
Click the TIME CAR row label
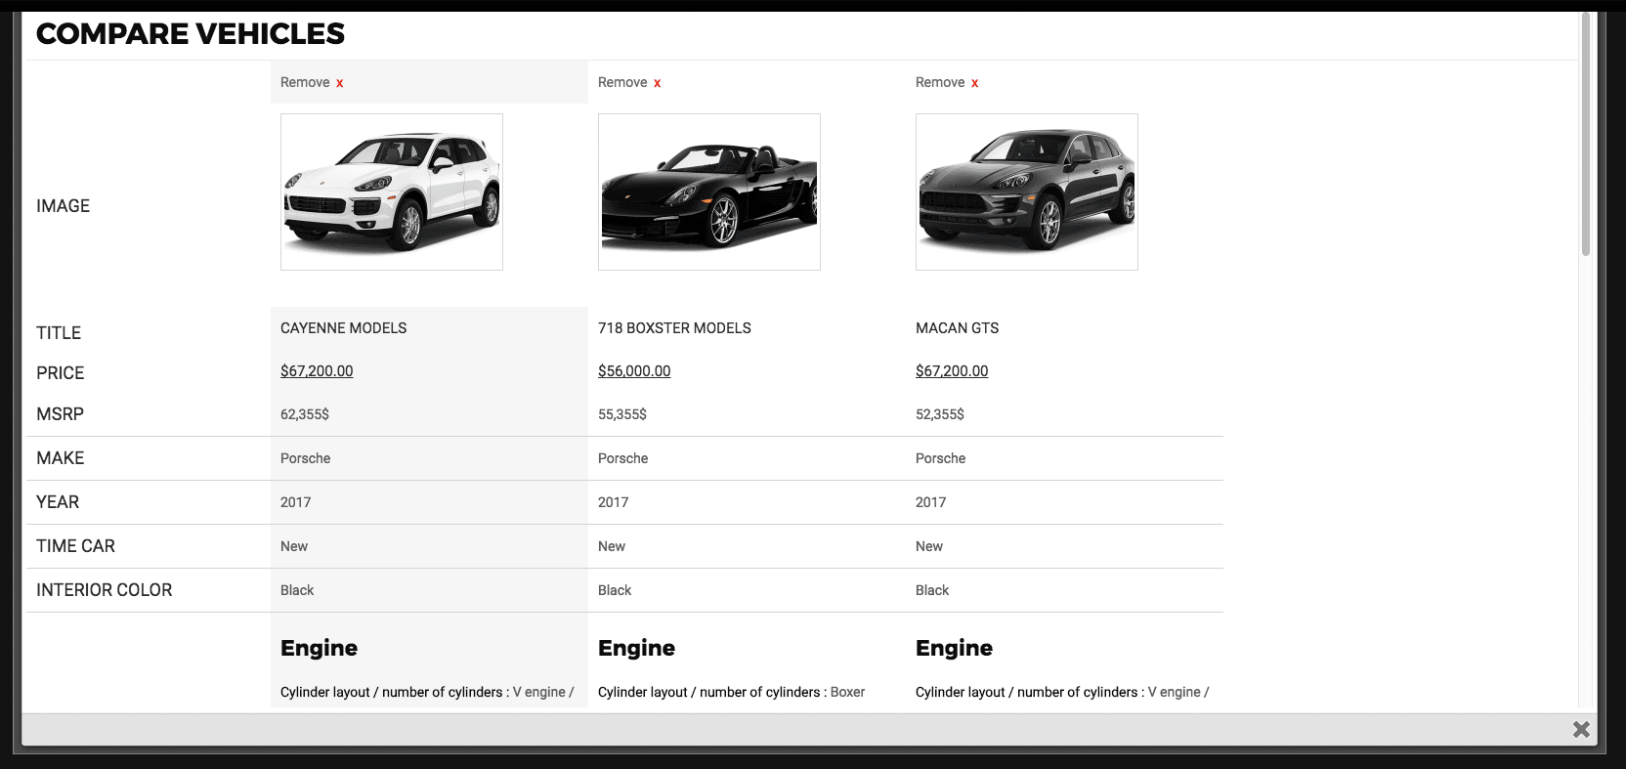[75, 546]
